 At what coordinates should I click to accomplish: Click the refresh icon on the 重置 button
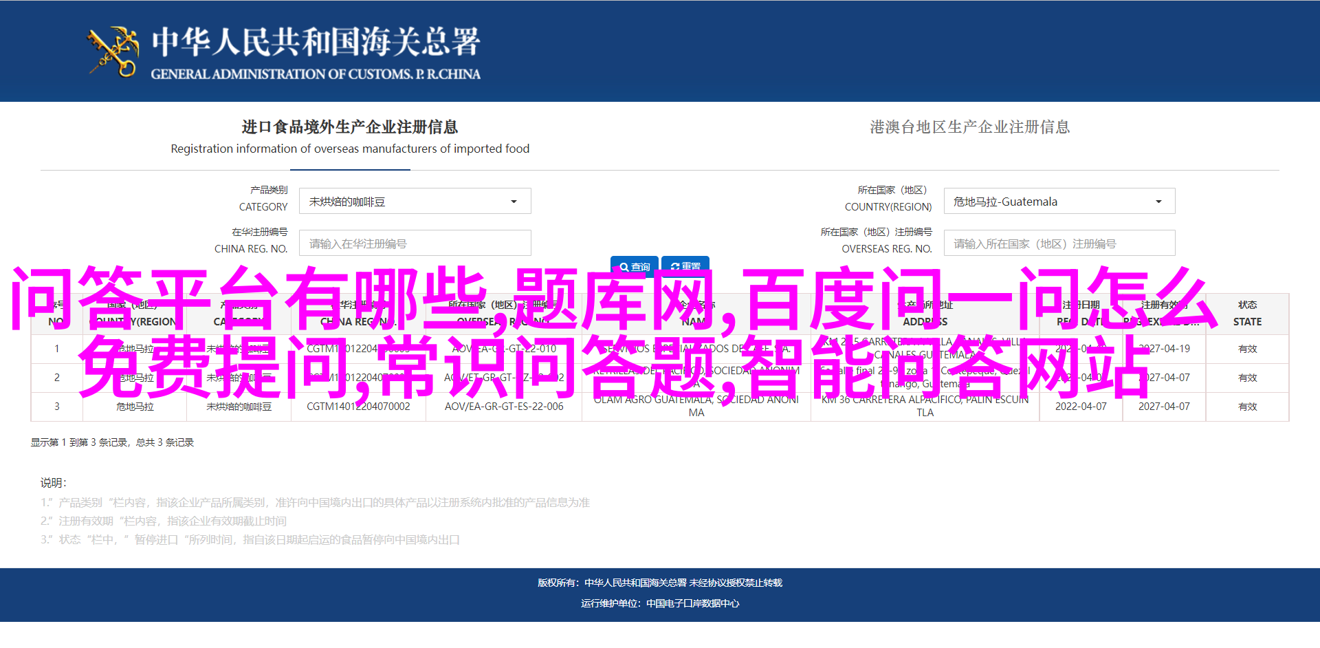coord(674,267)
